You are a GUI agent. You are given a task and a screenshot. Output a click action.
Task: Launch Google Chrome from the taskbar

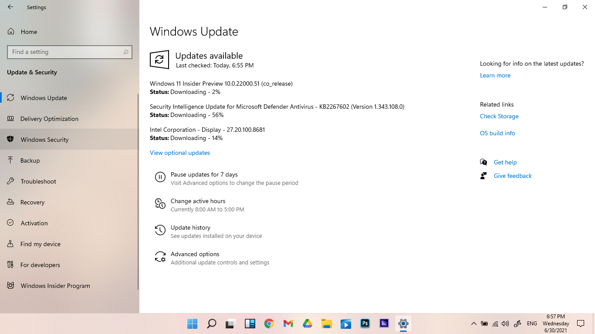[x=269, y=324]
